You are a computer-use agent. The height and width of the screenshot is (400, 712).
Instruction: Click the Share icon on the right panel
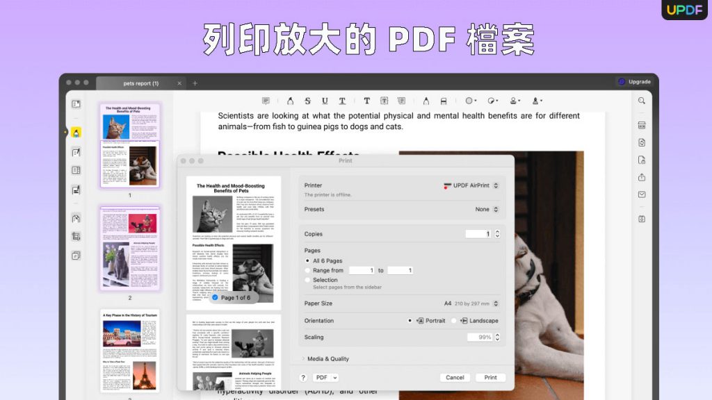coord(640,177)
